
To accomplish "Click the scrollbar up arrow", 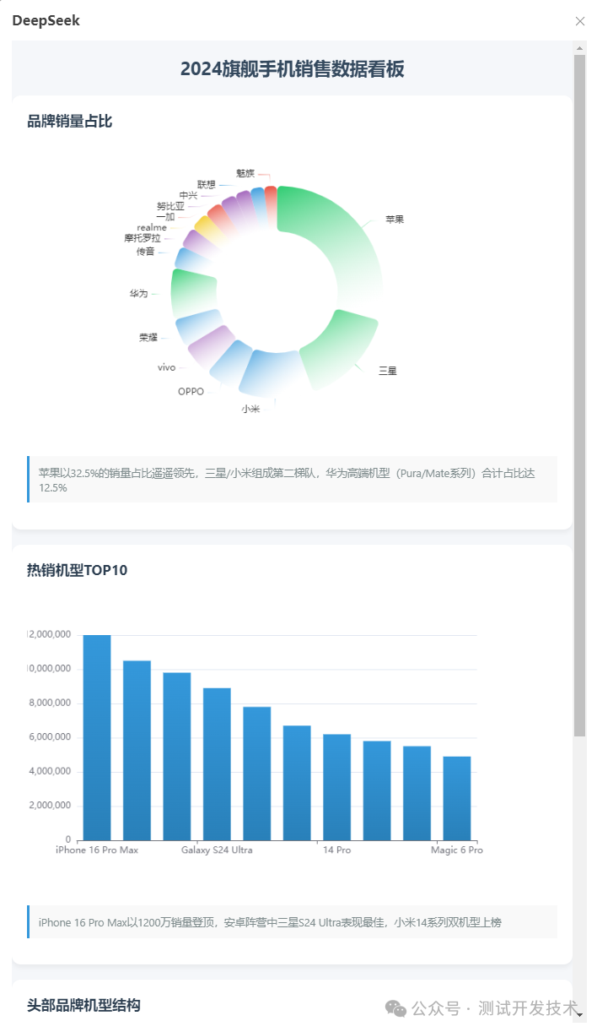I will 580,47.
